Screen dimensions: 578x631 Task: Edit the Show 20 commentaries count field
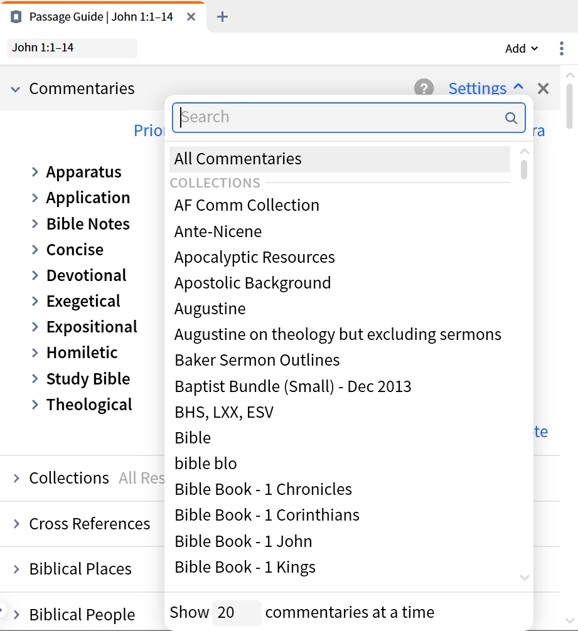pyautogui.click(x=237, y=612)
